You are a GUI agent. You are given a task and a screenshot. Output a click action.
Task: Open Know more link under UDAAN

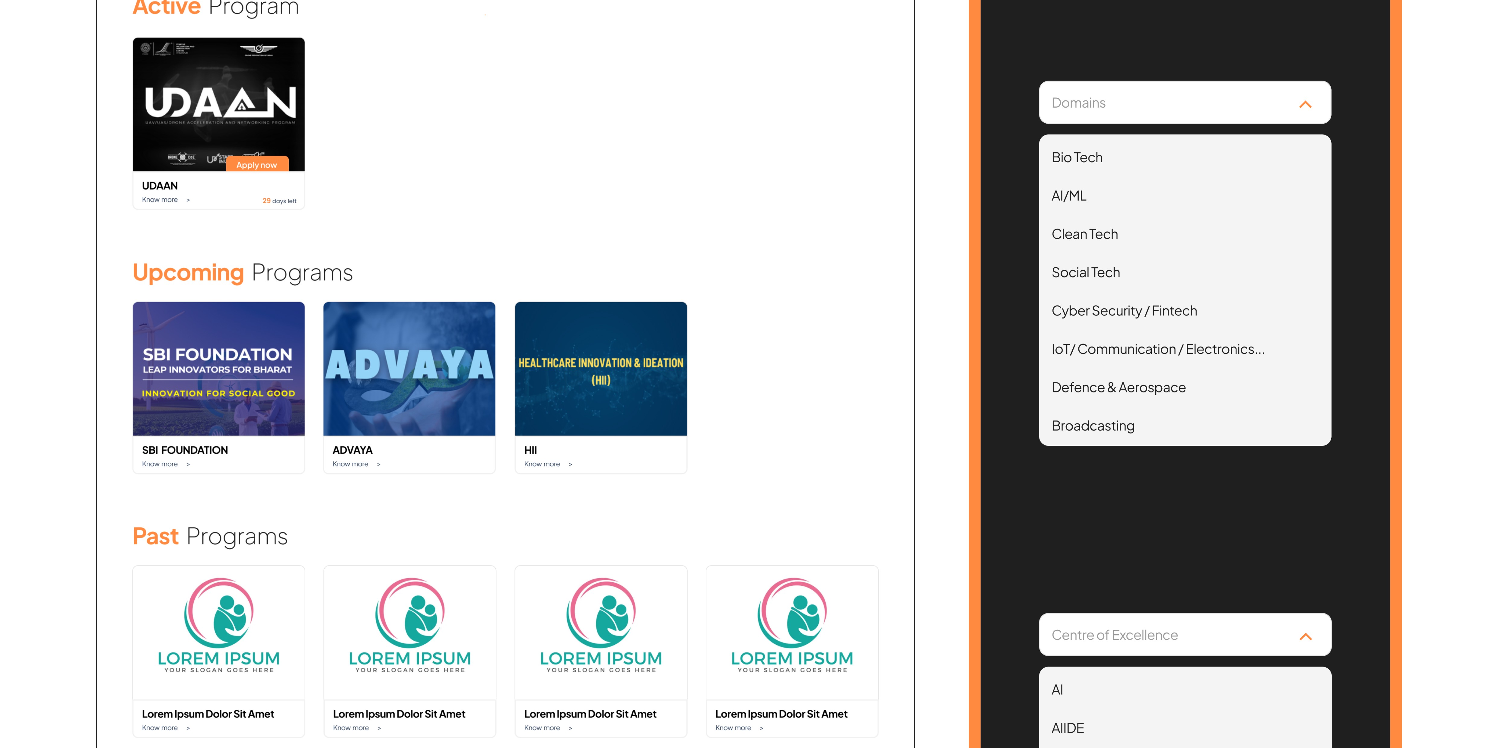(160, 200)
